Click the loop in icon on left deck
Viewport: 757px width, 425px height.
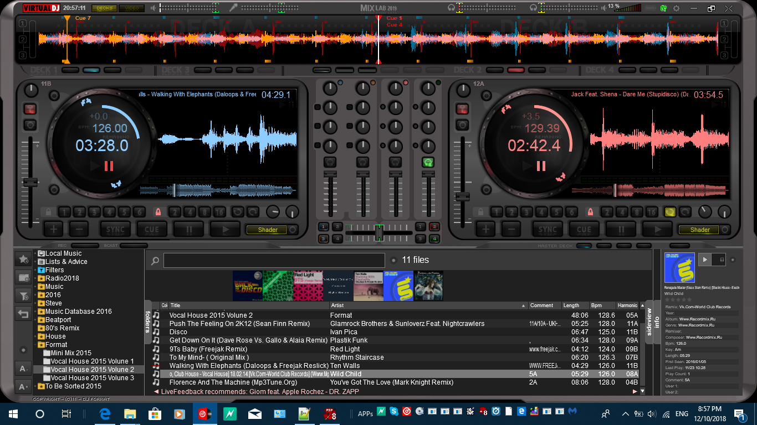(x=237, y=212)
